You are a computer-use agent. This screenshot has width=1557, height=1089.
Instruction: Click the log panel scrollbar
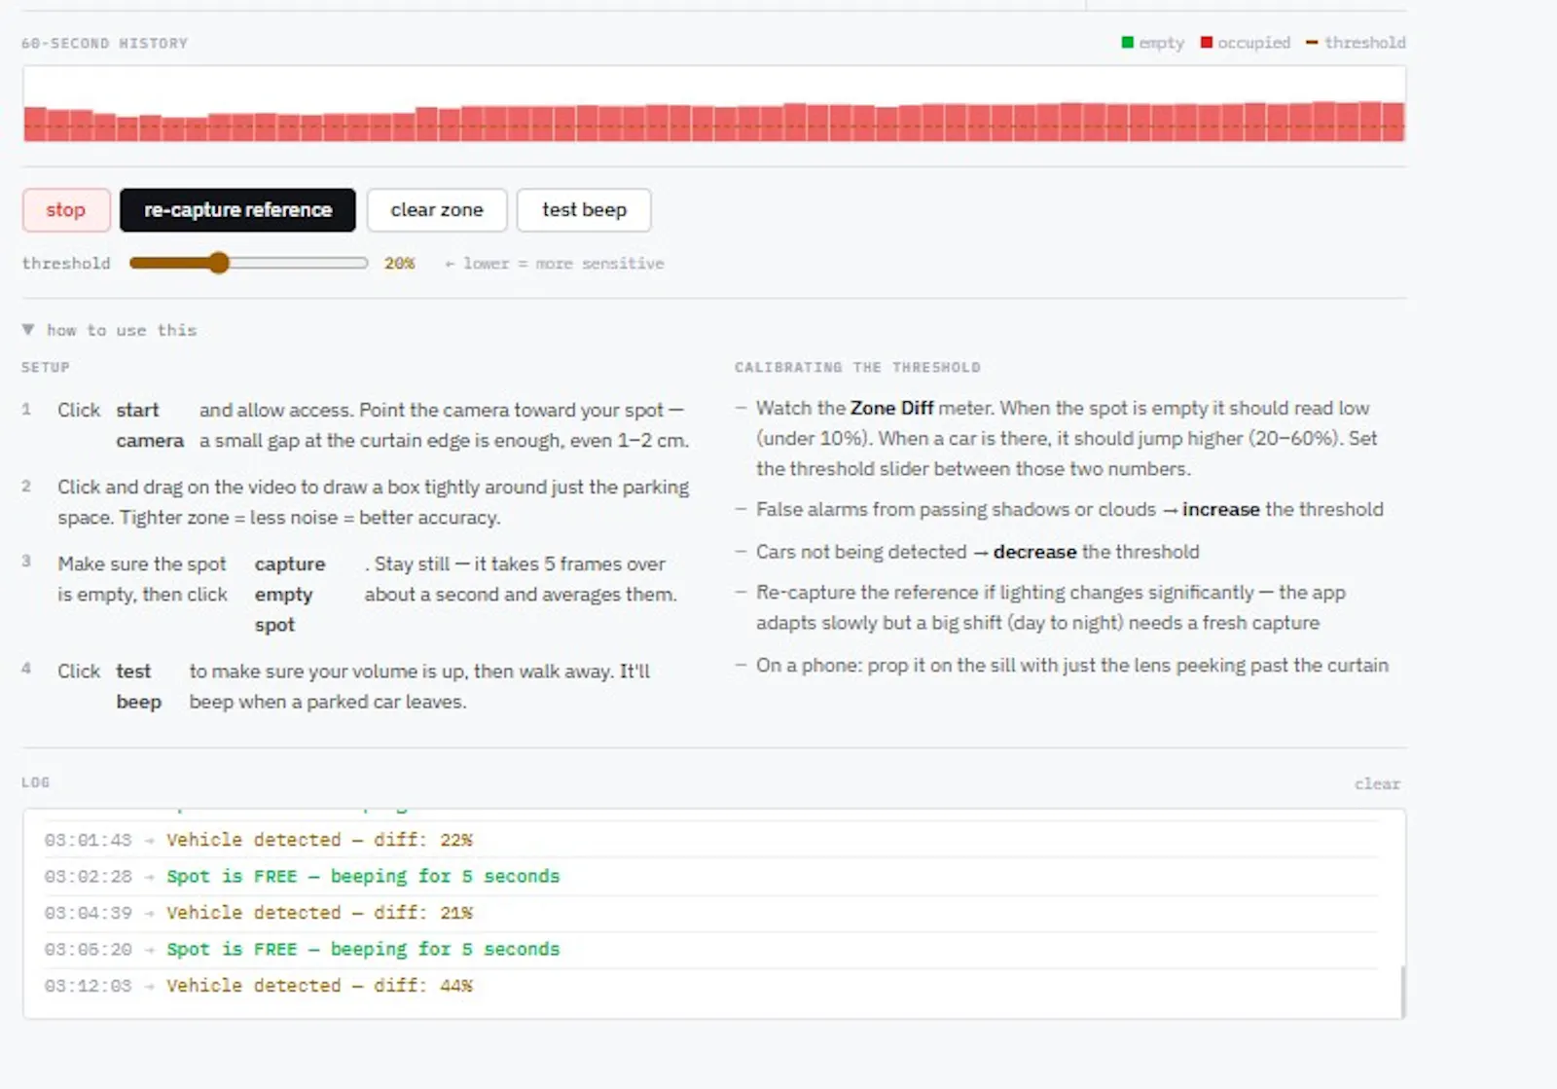pyautogui.click(x=1401, y=992)
